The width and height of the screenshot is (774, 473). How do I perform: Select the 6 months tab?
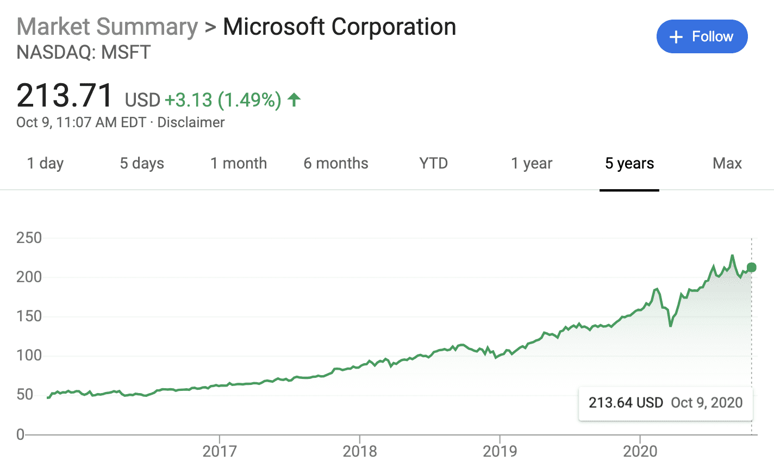[x=336, y=164]
